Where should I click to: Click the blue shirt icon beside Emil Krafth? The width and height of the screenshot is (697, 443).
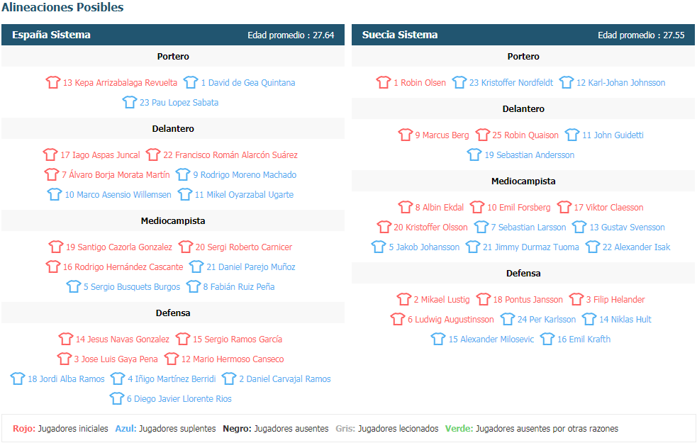click(547, 339)
